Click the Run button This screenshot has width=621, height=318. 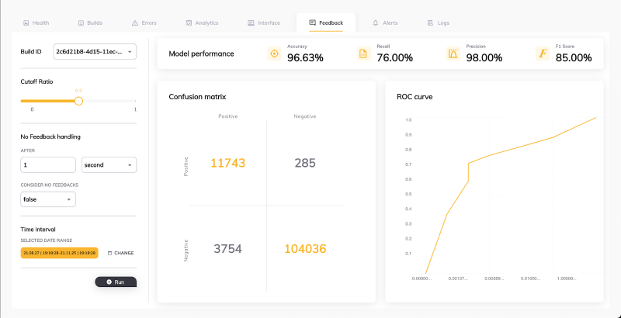coord(116,282)
